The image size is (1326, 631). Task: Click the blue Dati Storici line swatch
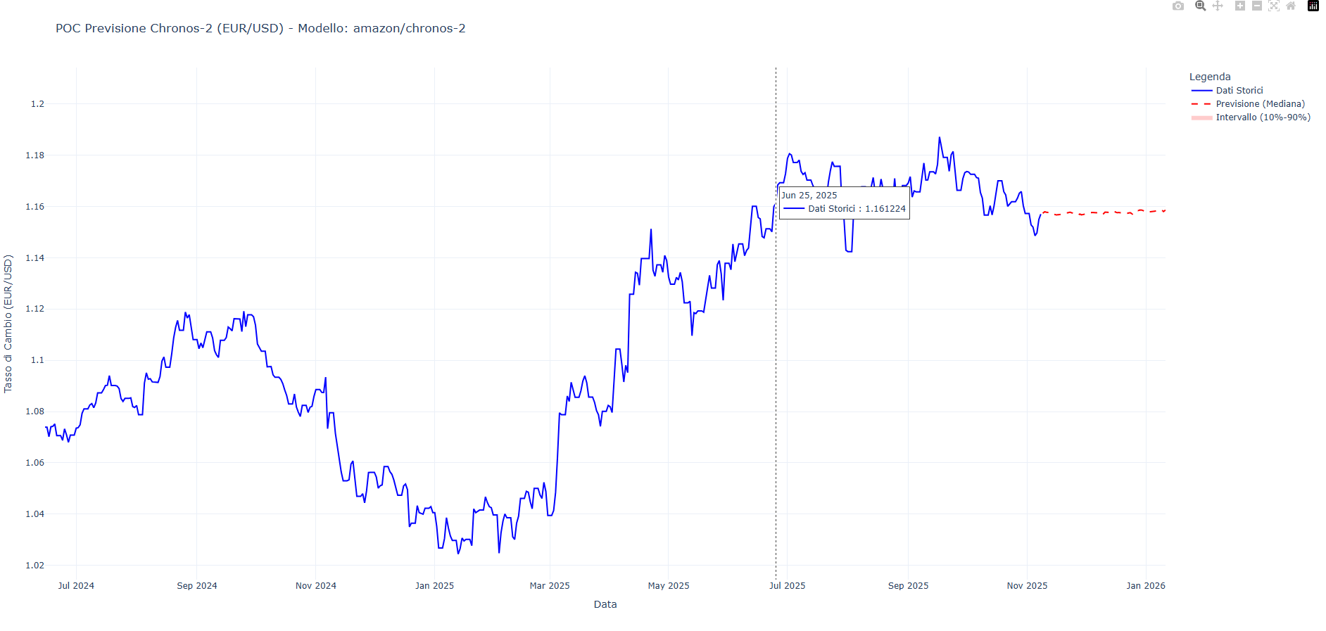click(1201, 91)
